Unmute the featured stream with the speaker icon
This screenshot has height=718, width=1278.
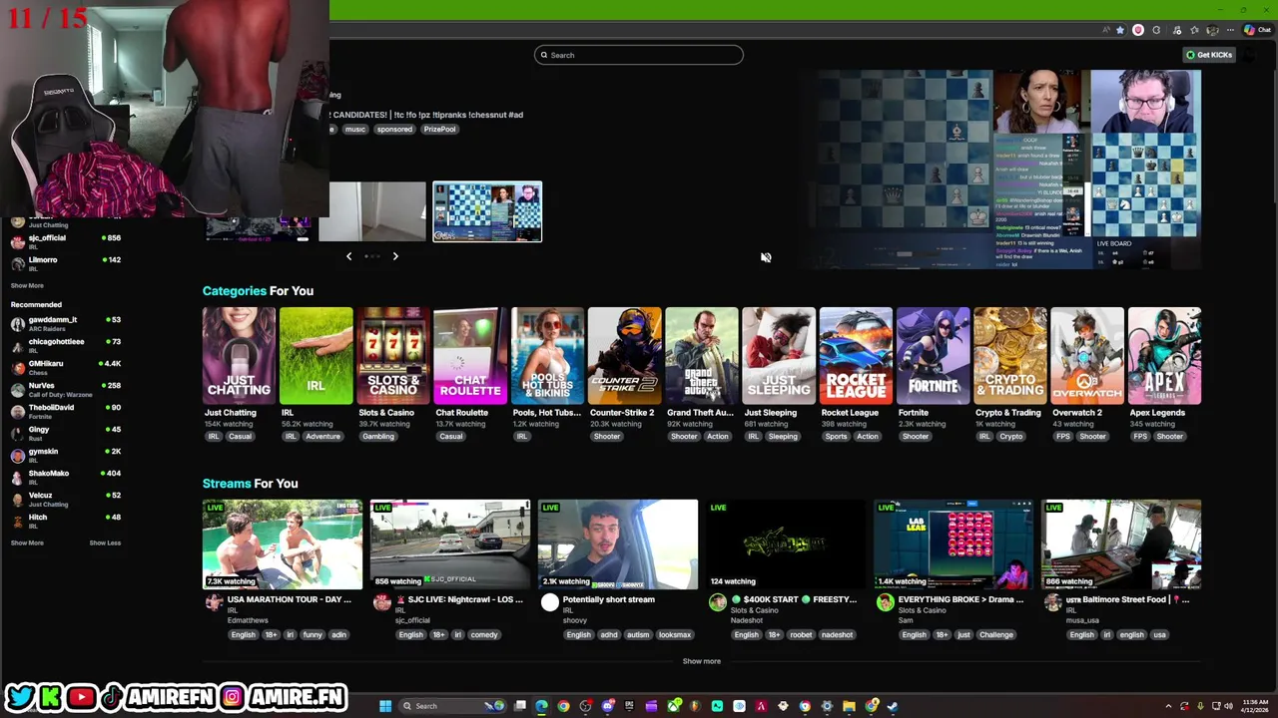click(x=766, y=257)
